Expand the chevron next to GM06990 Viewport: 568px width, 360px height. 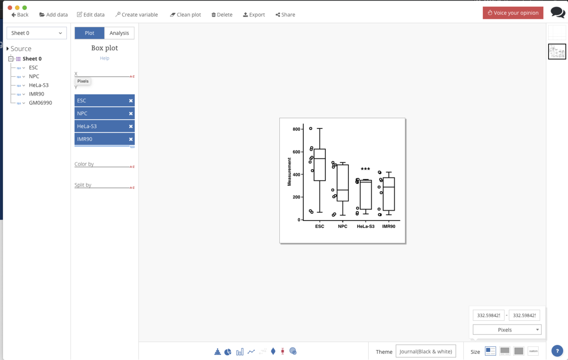24,103
